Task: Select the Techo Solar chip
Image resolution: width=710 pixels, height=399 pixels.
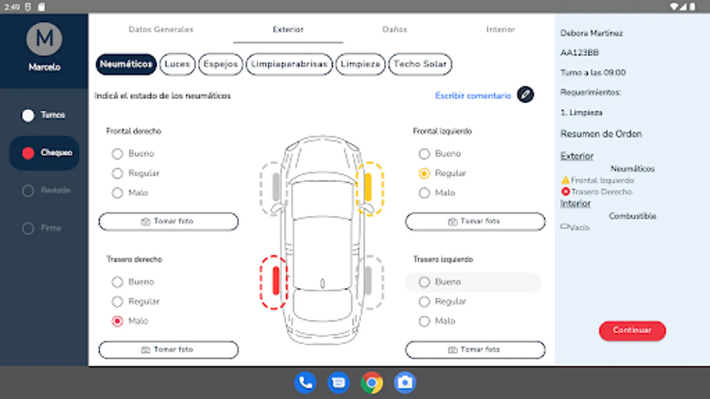Action: click(420, 64)
